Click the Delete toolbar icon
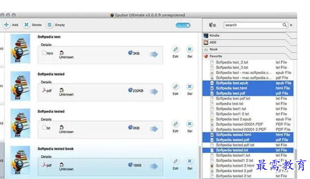Viewport: 310px width, 179px height. pos(26,25)
